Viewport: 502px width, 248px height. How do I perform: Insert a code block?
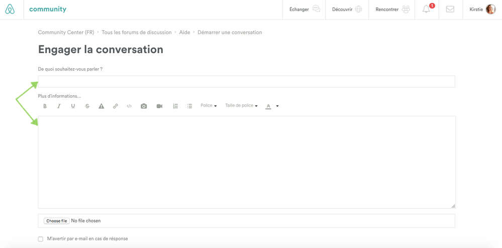click(x=129, y=106)
